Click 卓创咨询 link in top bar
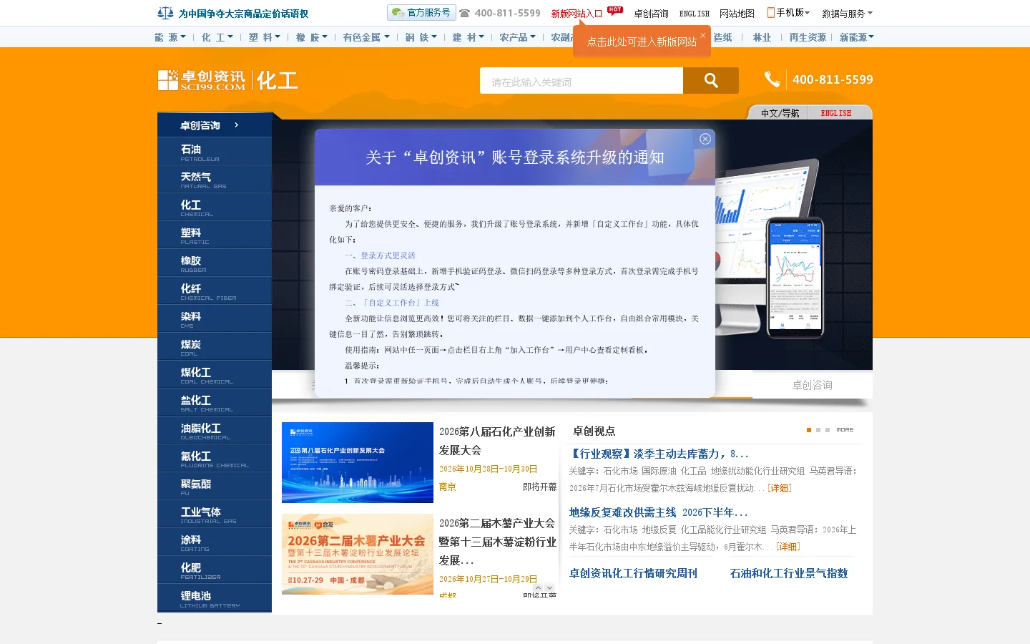Image resolution: width=1030 pixels, height=644 pixels. click(x=651, y=14)
